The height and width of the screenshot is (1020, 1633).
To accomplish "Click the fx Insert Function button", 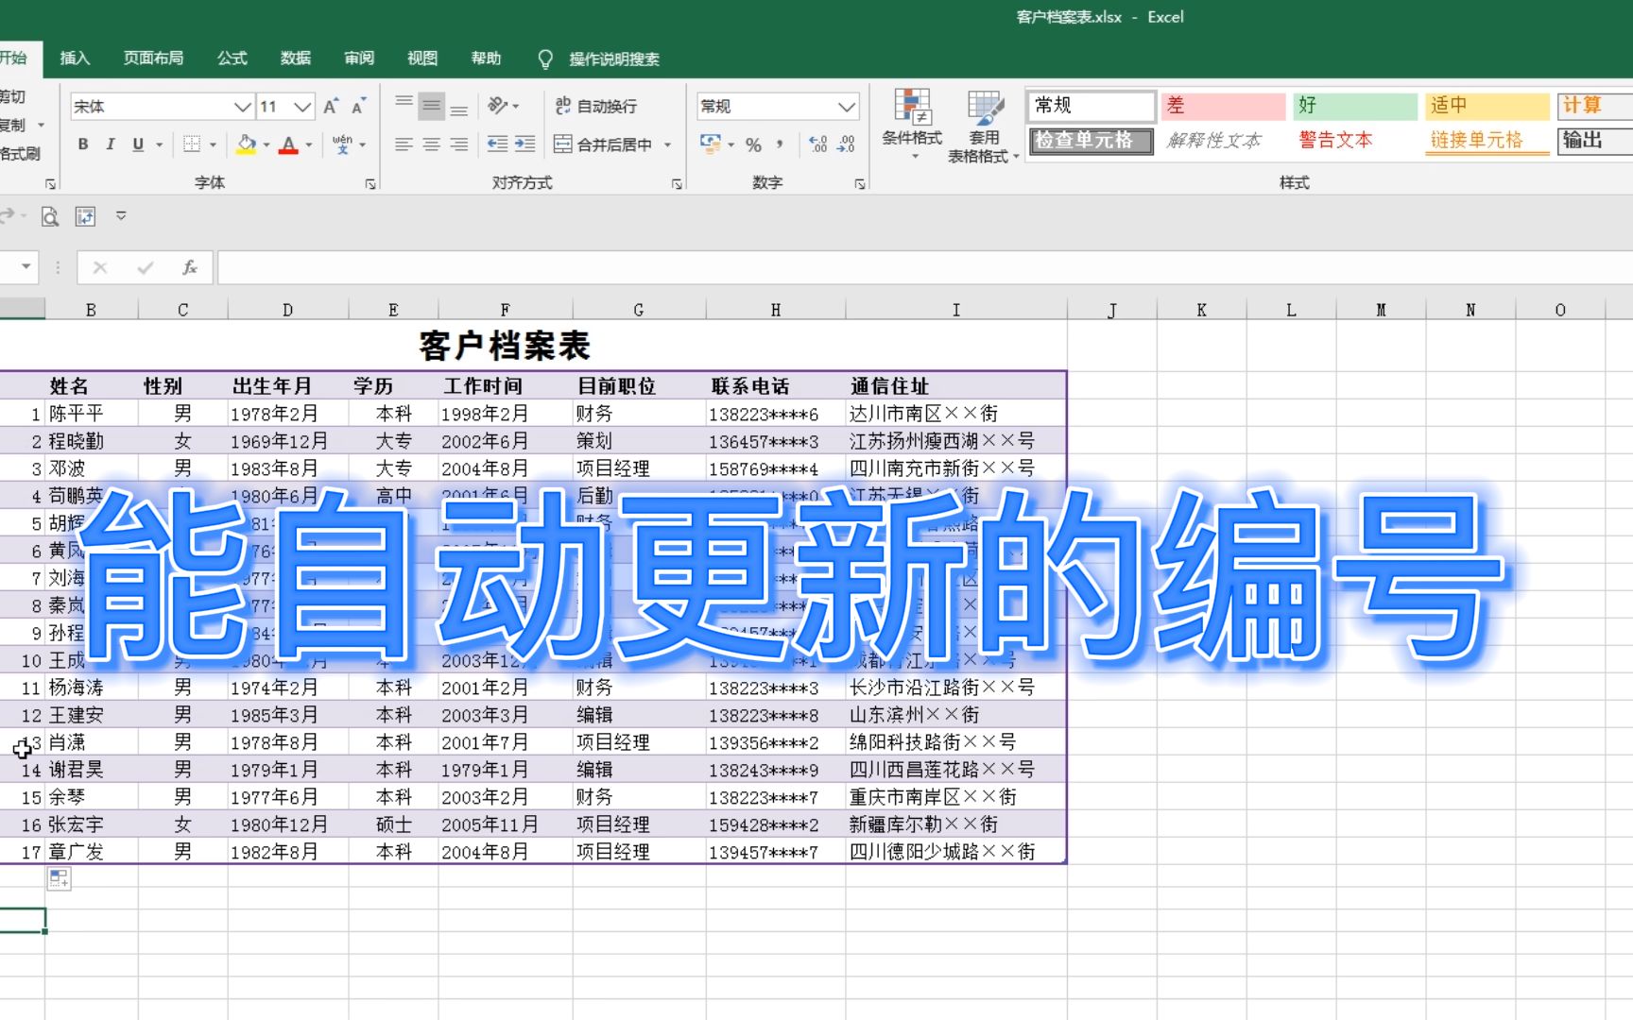I will [x=188, y=267].
